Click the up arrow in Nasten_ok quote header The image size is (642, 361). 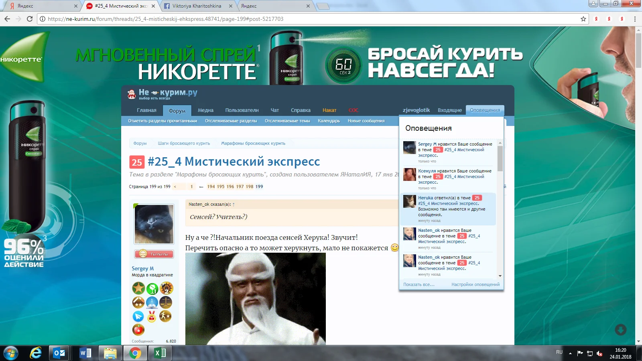[x=234, y=205]
